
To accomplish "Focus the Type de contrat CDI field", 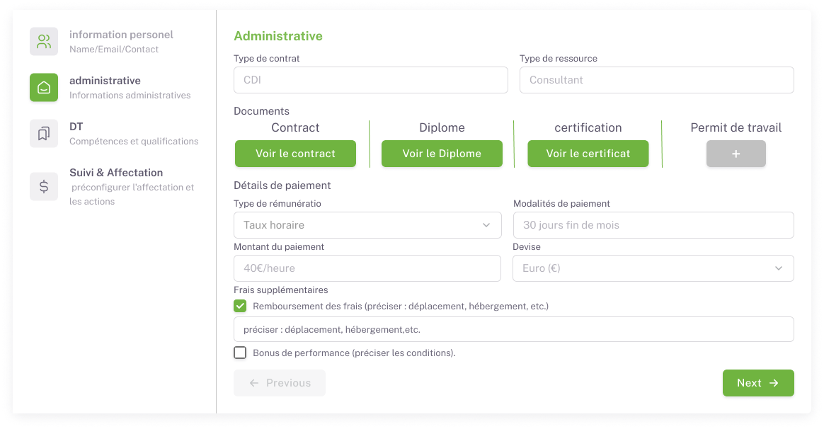I will (370, 80).
